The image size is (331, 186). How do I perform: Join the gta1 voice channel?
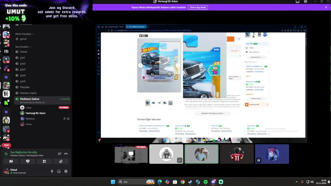(42, 58)
